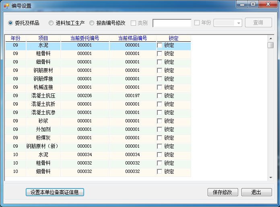Click the 当前委托编号 column header
This screenshot has width=280, height=207.
tap(84, 38)
